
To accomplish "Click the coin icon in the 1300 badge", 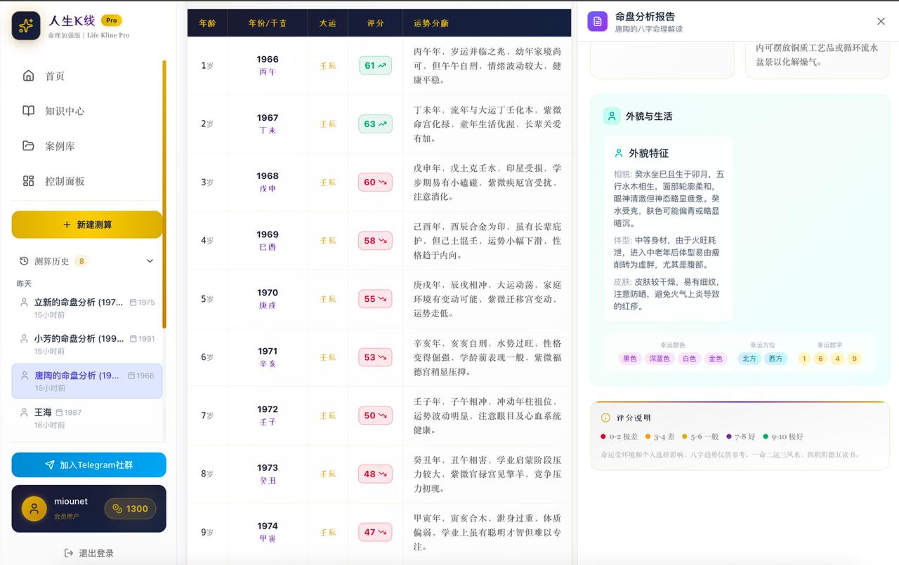I will [x=117, y=509].
